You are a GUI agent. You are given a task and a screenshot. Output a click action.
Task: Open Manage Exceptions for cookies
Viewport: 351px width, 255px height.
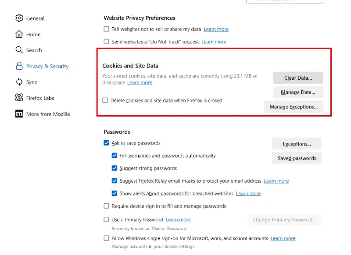tap(293, 107)
